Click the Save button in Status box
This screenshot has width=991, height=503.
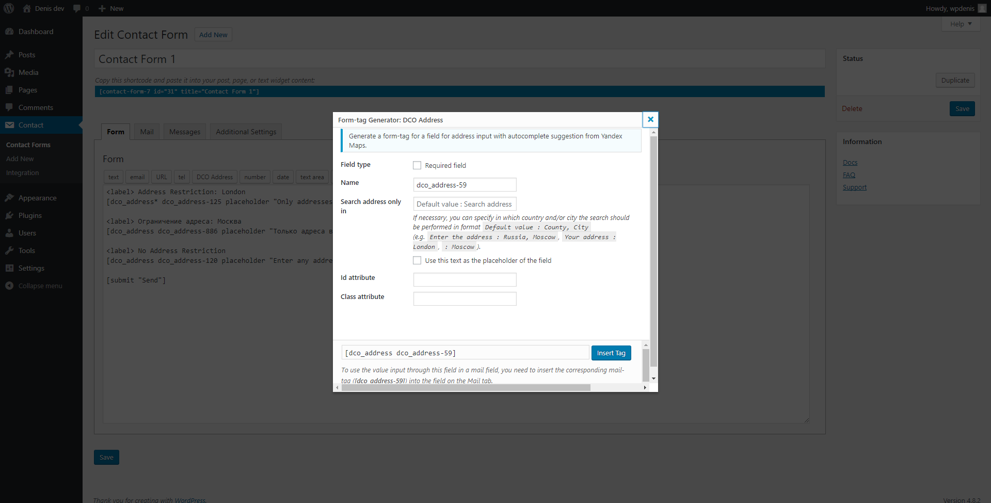coord(962,108)
